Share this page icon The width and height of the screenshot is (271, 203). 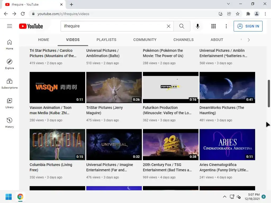coord(229,14)
